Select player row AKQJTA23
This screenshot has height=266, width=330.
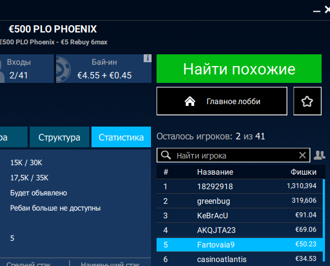240,230
